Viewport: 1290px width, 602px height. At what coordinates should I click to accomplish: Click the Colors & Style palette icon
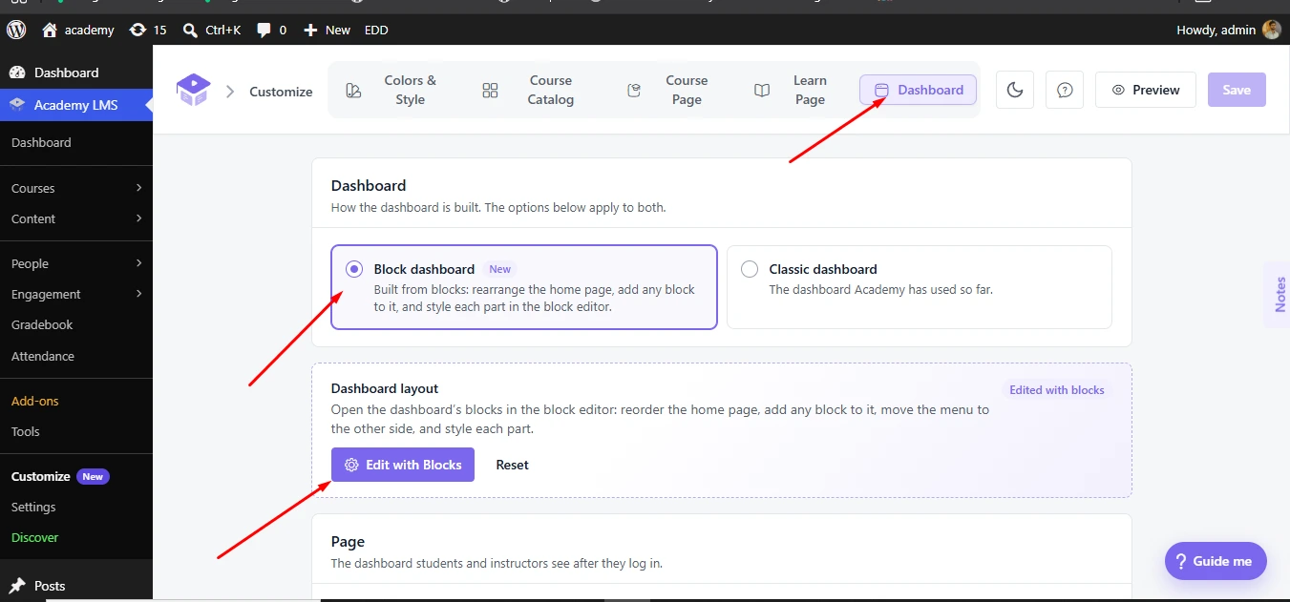tap(353, 91)
